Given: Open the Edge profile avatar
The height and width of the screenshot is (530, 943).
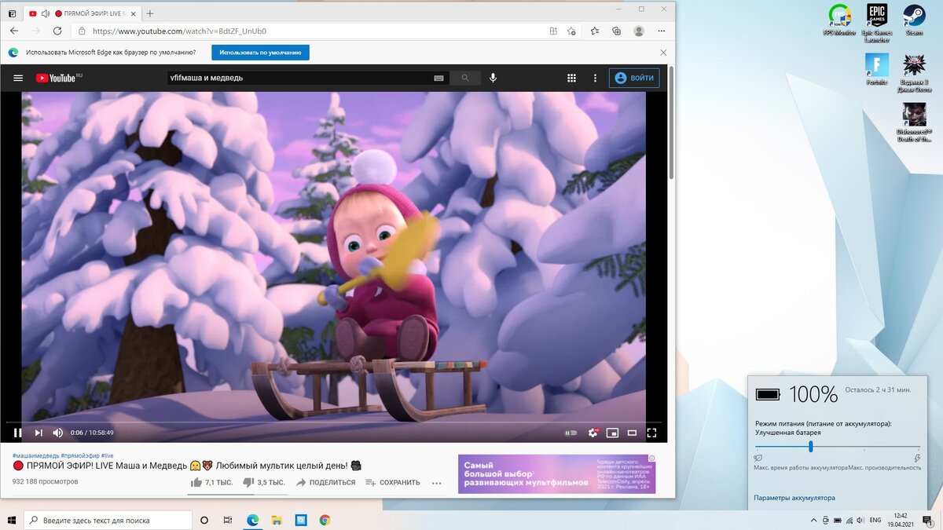Looking at the screenshot, I should [x=639, y=31].
